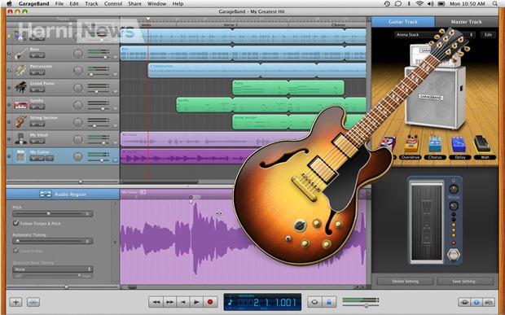The height and width of the screenshot is (315, 505).
Task: Click the Play button in transport
Action: tap(196, 302)
